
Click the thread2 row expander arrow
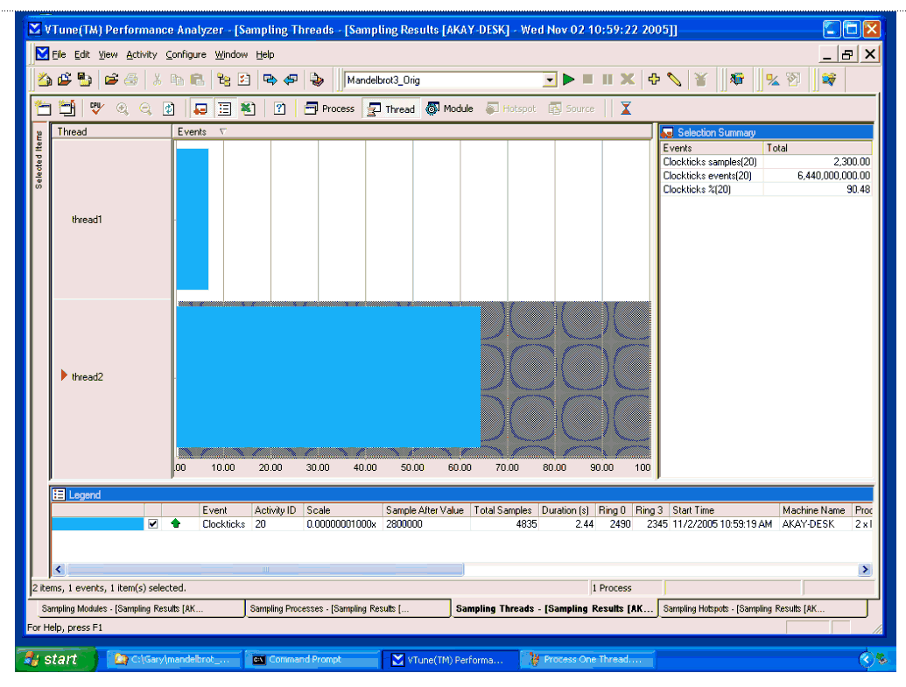point(64,376)
